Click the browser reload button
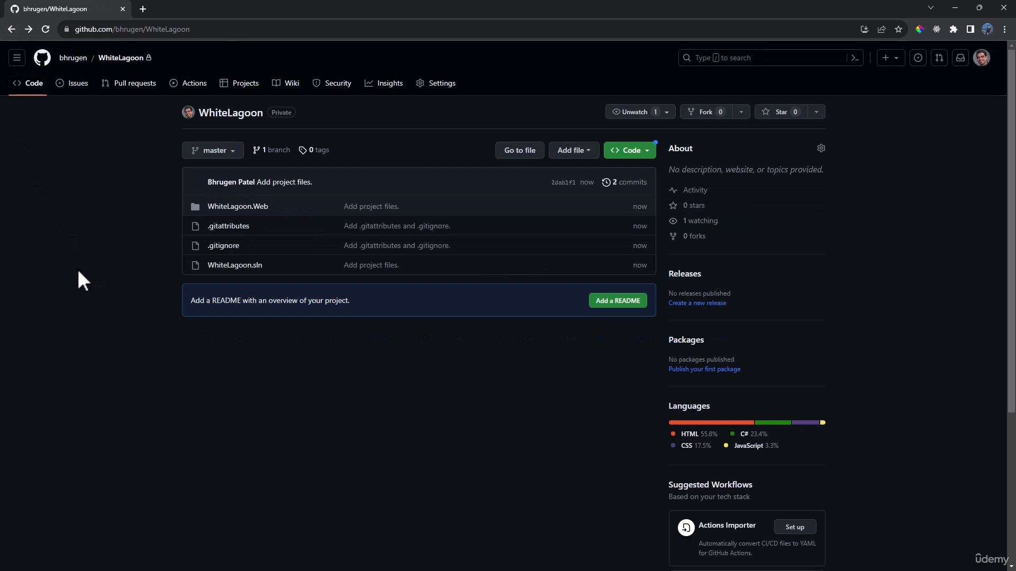The width and height of the screenshot is (1016, 571). pyautogui.click(x=46, y=29)
